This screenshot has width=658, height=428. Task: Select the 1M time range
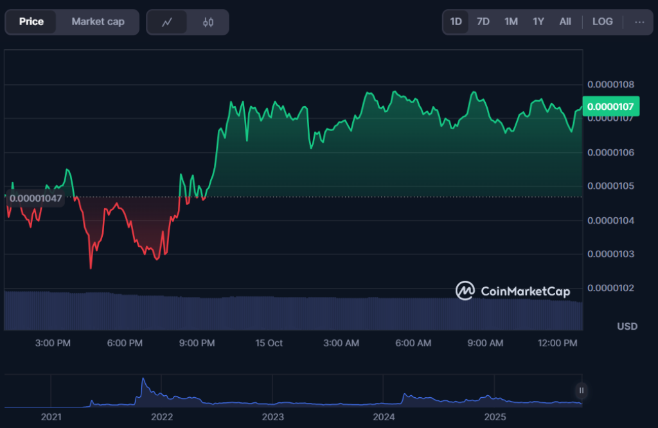(x=511, y=22)
